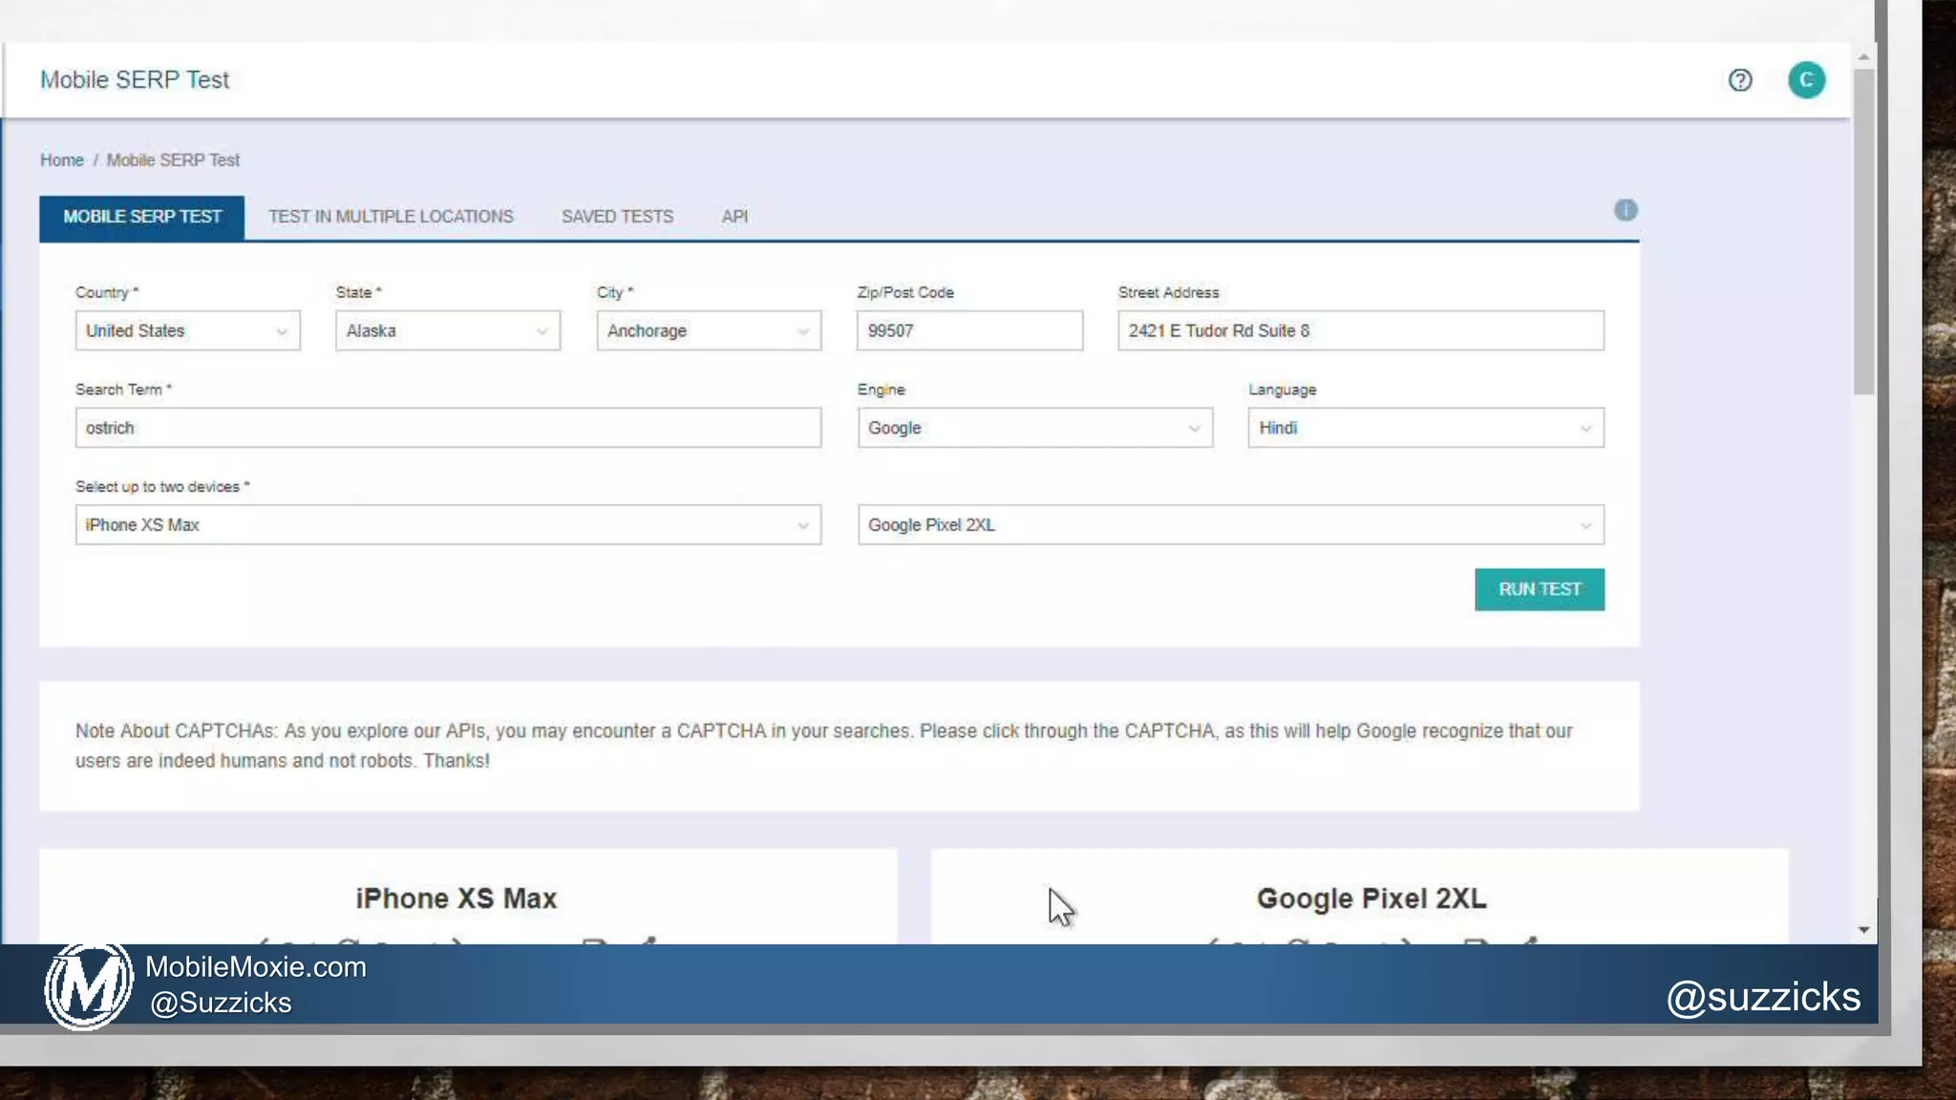Go to the API tab
The image size is (1956, 1100).
734,217
